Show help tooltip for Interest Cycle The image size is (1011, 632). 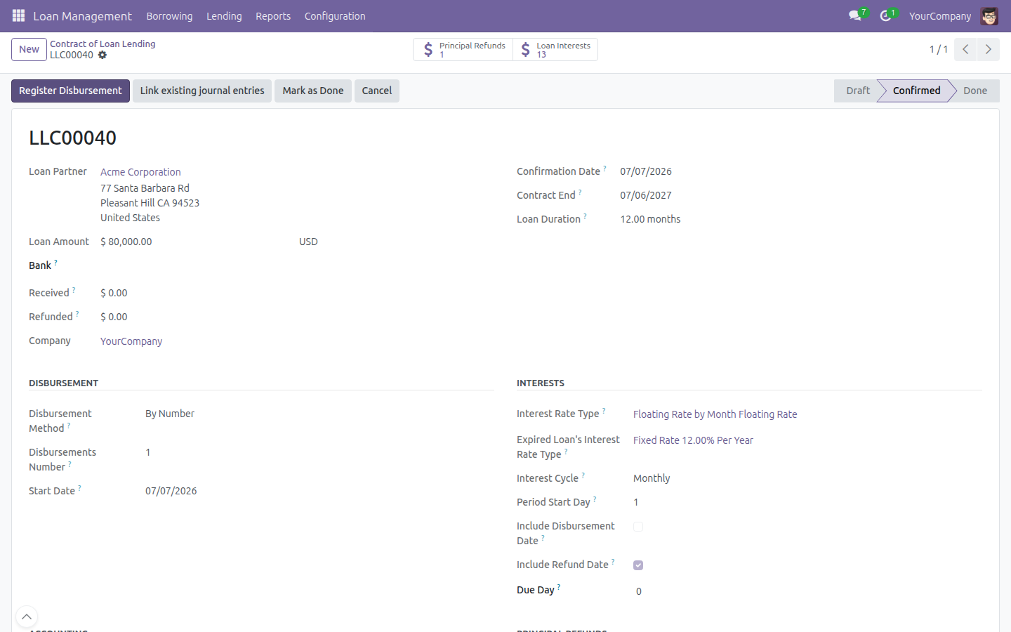click(583, 475)
